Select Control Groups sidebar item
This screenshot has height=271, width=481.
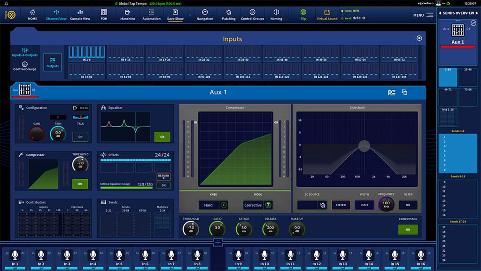24,66
